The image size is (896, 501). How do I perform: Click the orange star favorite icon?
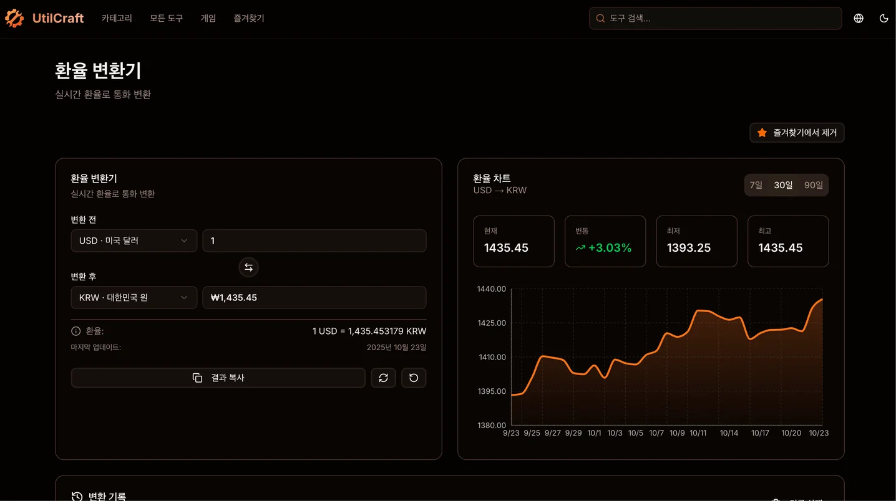[762, 133]
